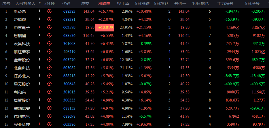Image resolution: width=269 pixels, height=128 pixels.
Task: Open 3-minute chart icon for 骏亚科技
Action: pyautogui.click(x=50, y=124)
